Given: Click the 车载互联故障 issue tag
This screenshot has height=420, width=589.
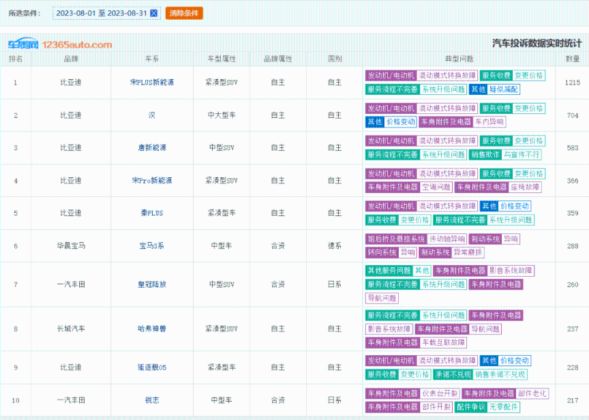Looking at the screenshot, I should (443, 342).
